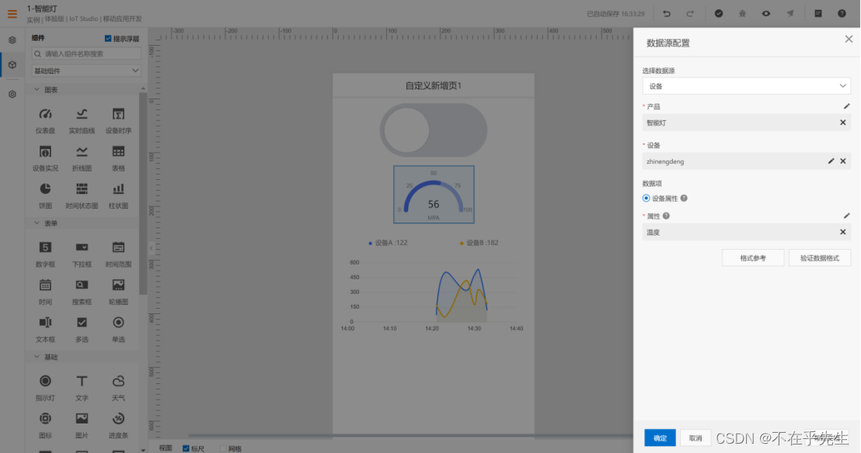Select the 柱状图 bar chart component
The width and height of the screenshot is (861, 453).
click(x=118, y=195)
